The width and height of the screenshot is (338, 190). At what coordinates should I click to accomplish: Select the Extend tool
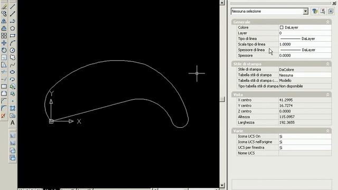4,79
